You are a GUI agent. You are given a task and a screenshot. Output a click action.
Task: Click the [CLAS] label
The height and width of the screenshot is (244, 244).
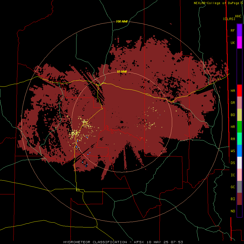pyautogui.click(x=229, y=19)
